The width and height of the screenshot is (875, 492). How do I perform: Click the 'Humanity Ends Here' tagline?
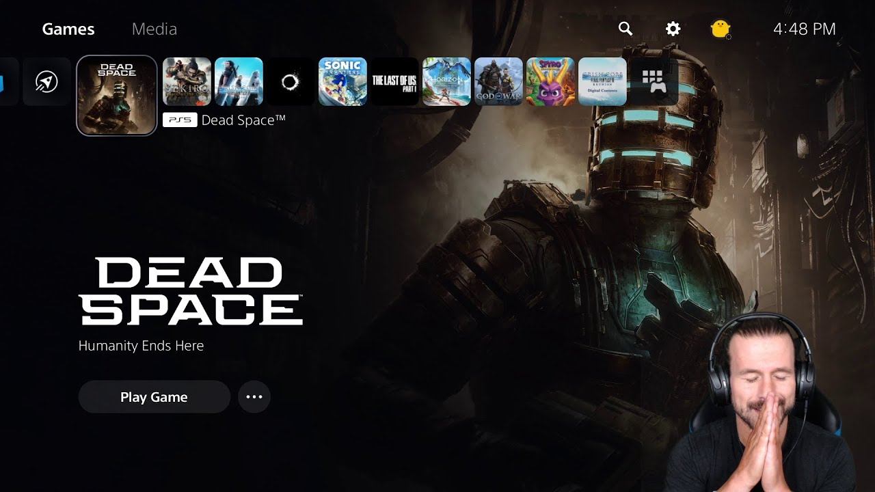point(141,346)
